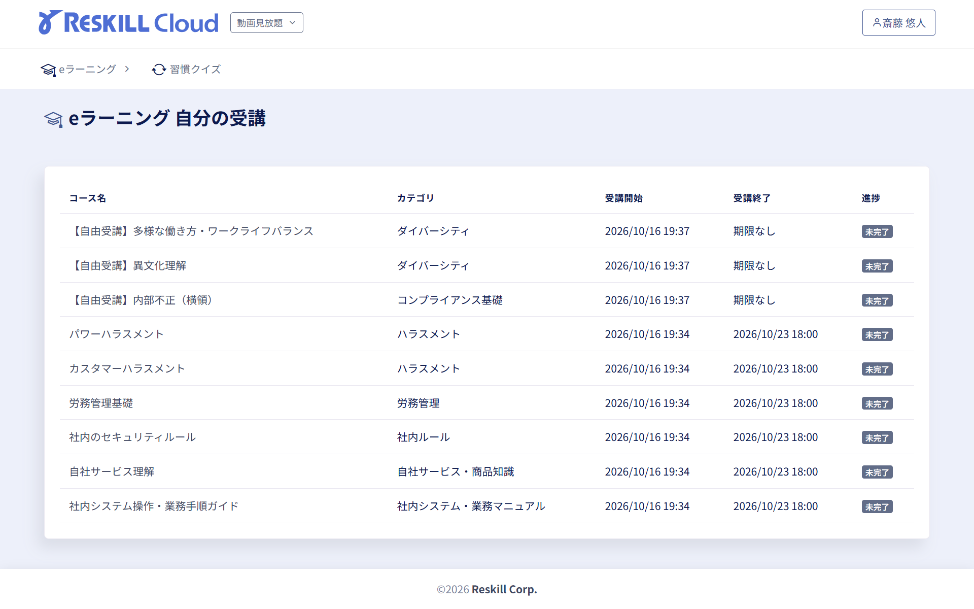Select 自社サービス理解 course name
The image size is (974, 609).
pos(112,471)
